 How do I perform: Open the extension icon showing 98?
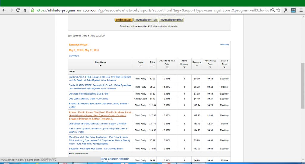(x=293, y=10)
